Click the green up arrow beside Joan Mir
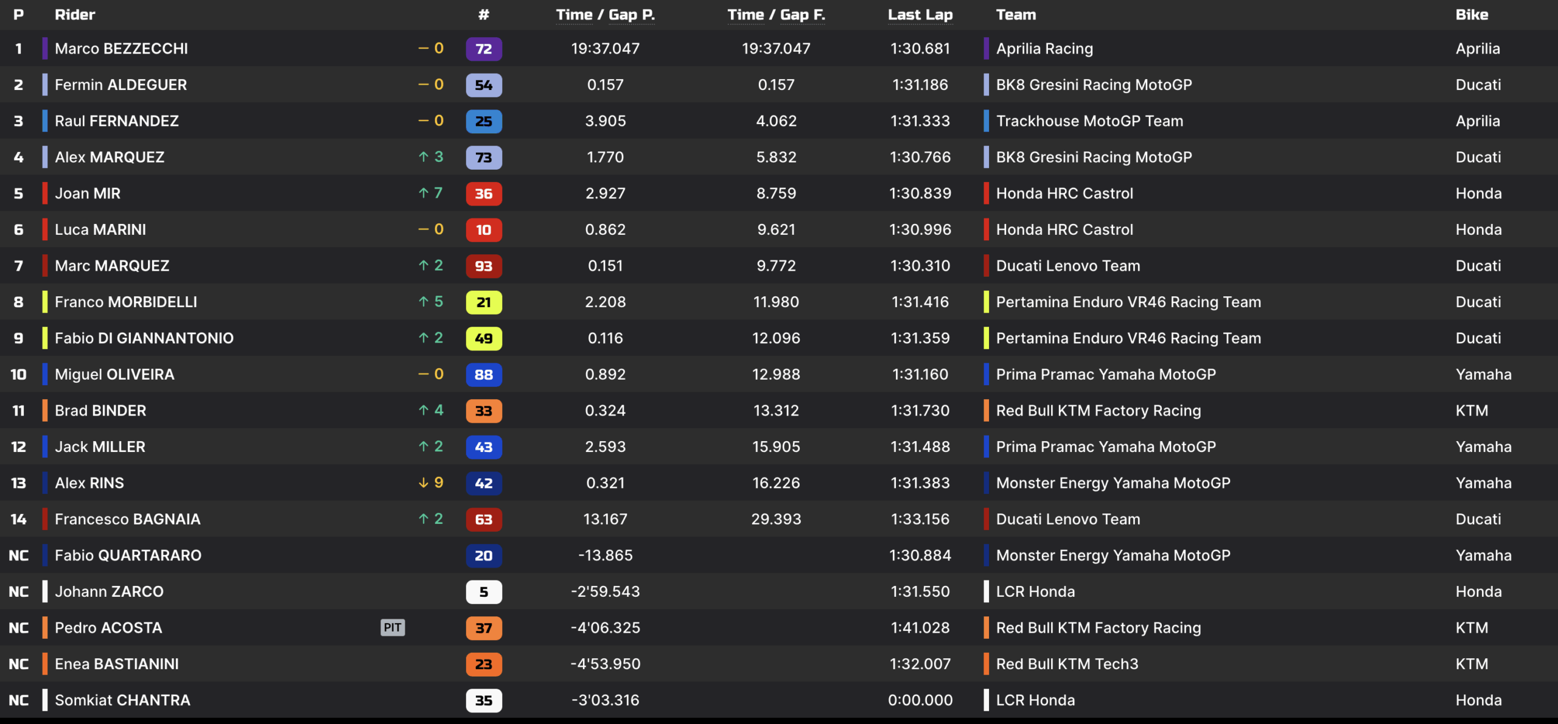 coord(424,193)
